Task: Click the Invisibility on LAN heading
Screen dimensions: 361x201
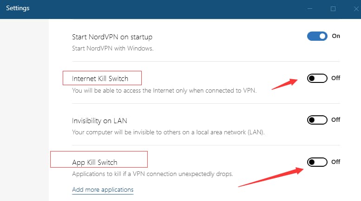Action: tap(99, 121)
